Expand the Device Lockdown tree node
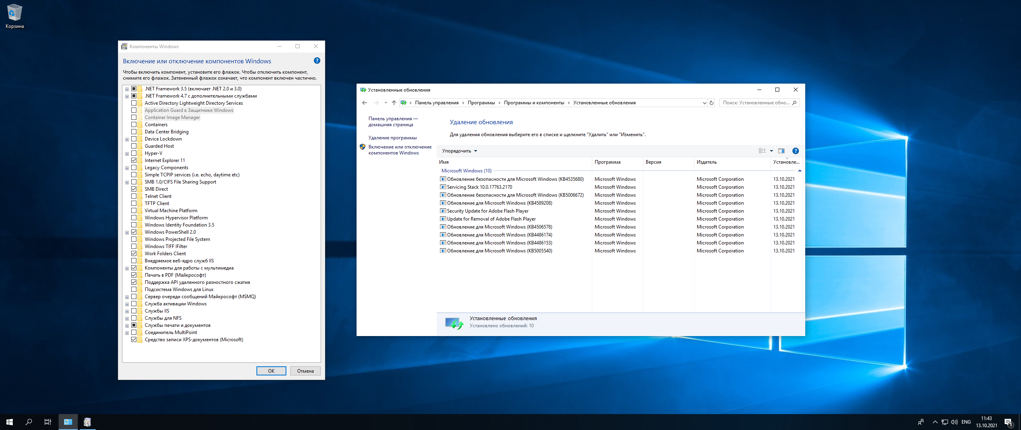The image size is (1021, 430). click(127, 139)
